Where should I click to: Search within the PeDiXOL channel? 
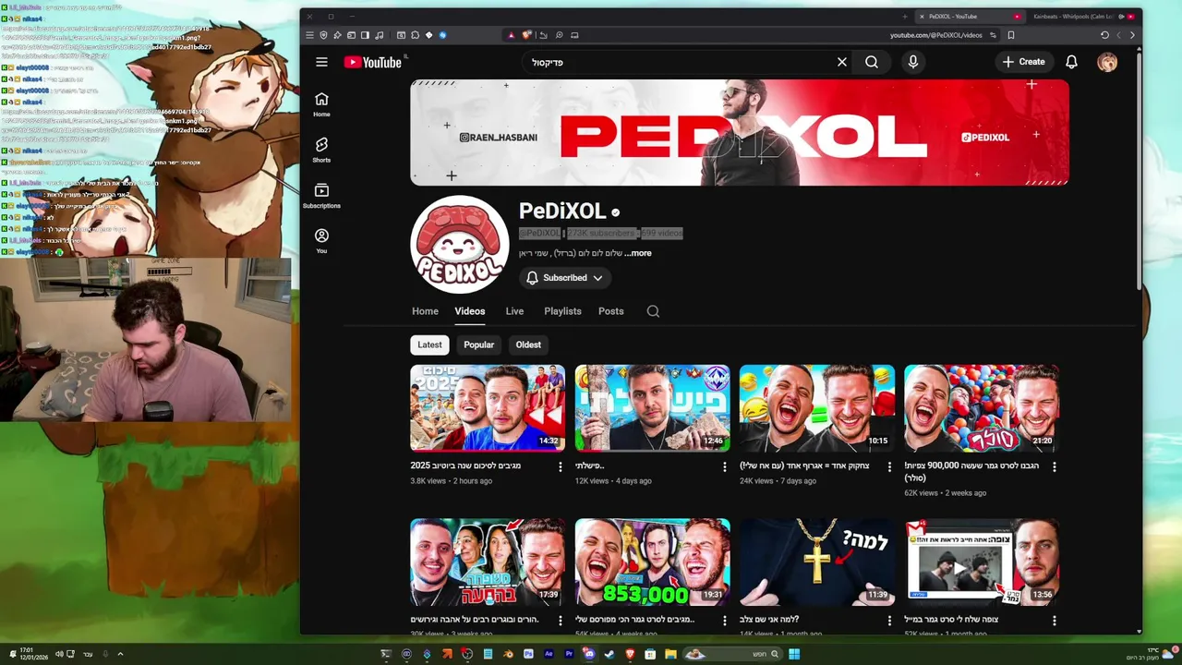pos(653,311)
